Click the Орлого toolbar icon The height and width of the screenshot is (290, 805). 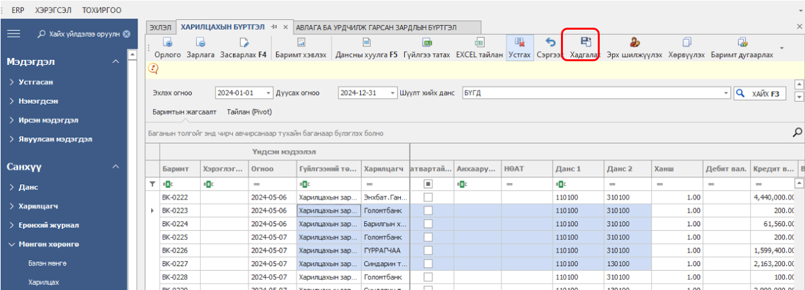coord(167,43)
